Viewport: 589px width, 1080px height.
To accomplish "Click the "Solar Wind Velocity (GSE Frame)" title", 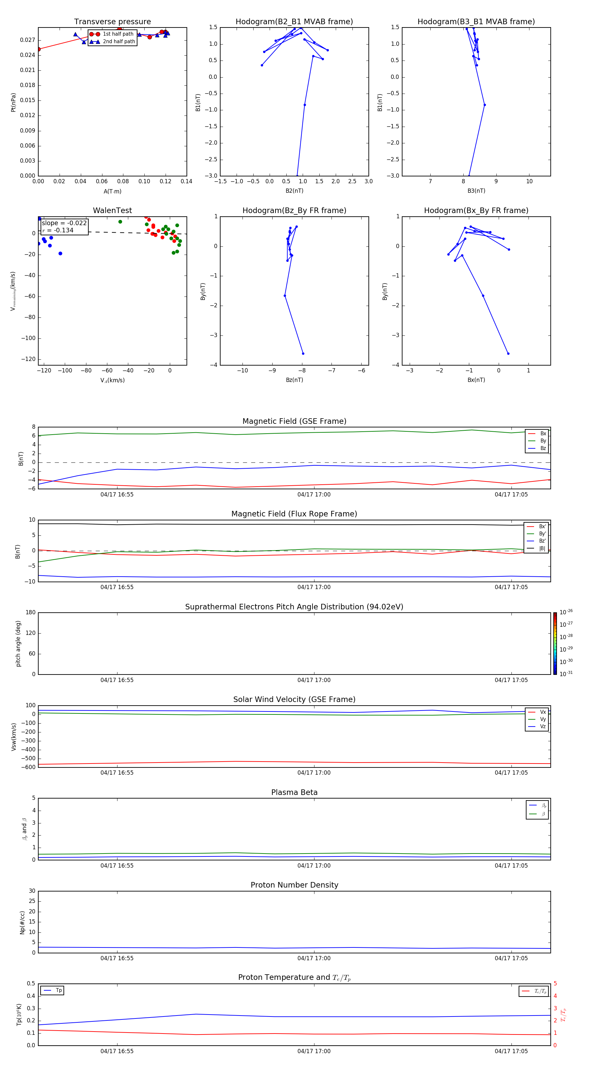I will 294,700.
